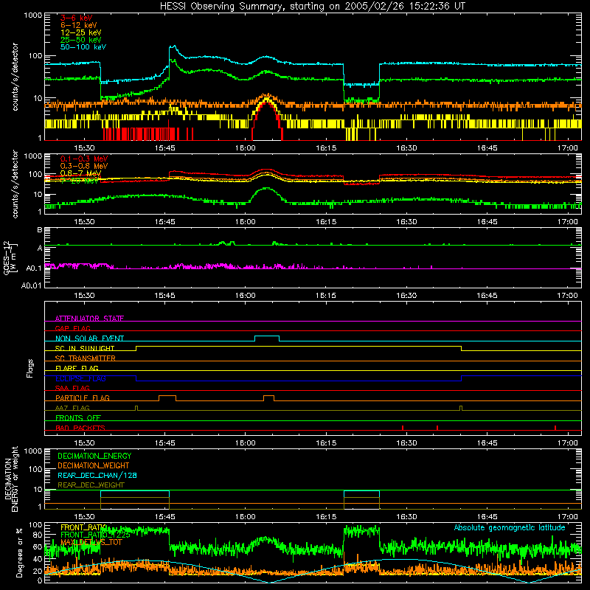Image resolution: width=590 pixels, height=590 pixels.
Task: Click the MAX_DET_VS_TOT legend entry
Action: tap(91, 542)
